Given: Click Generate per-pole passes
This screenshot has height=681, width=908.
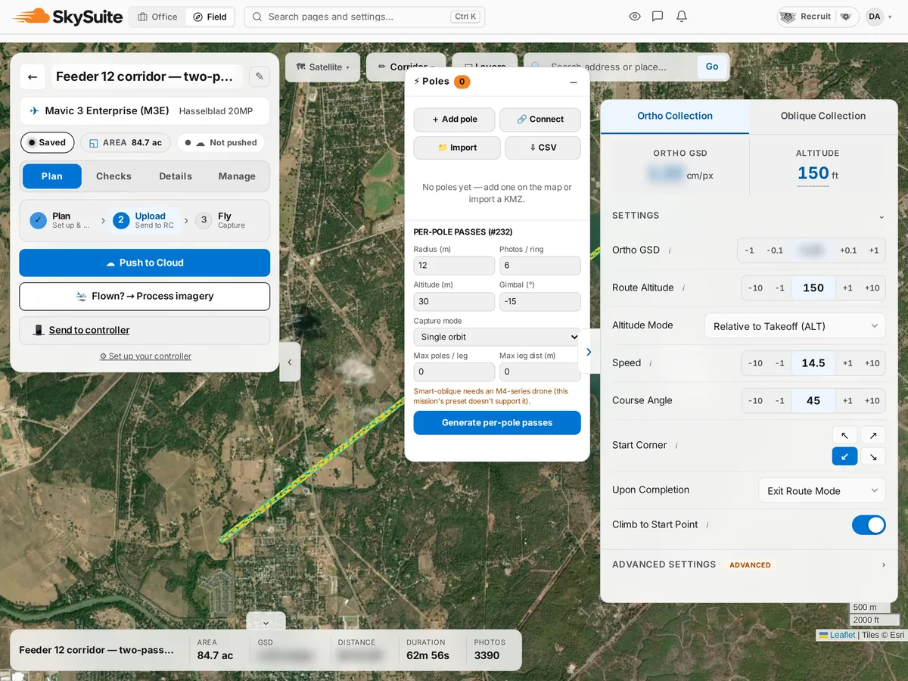Looking at the screenshot, I should [x=497, y=423].
